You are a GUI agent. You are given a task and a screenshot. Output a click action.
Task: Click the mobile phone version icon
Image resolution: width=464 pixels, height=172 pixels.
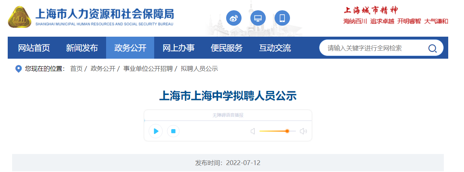(x=282, y=18)
